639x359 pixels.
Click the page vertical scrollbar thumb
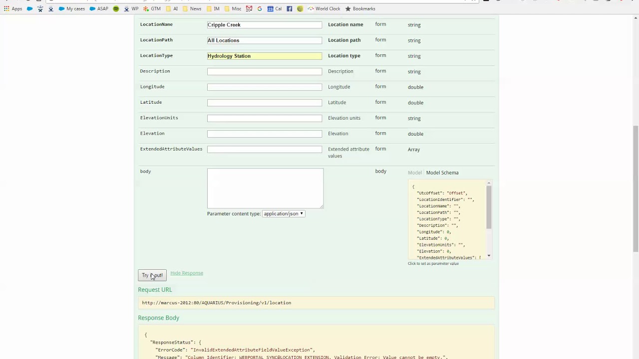[x=636, y=188]
